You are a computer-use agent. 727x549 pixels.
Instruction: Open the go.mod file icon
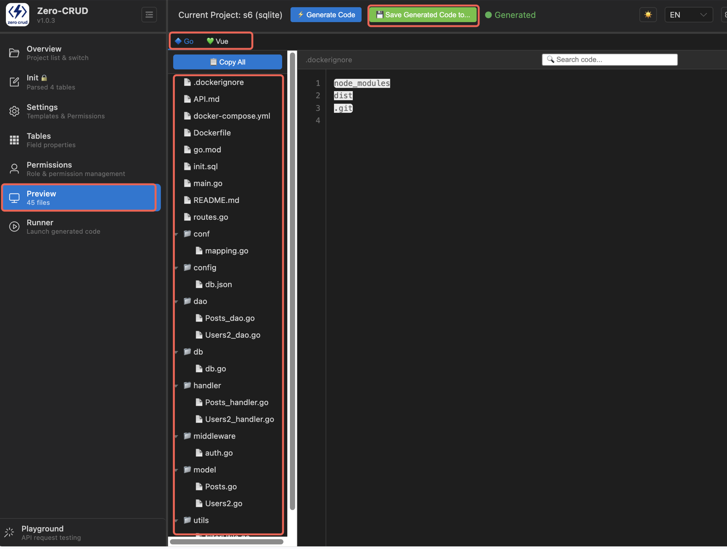click(x=187, y=149)
